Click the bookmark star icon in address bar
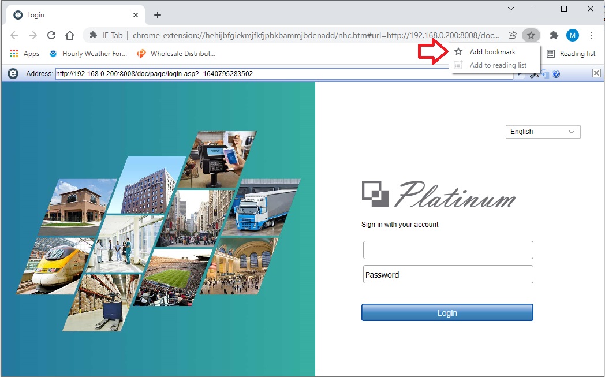Screen dimensions: 605x377 click(531, 35)
